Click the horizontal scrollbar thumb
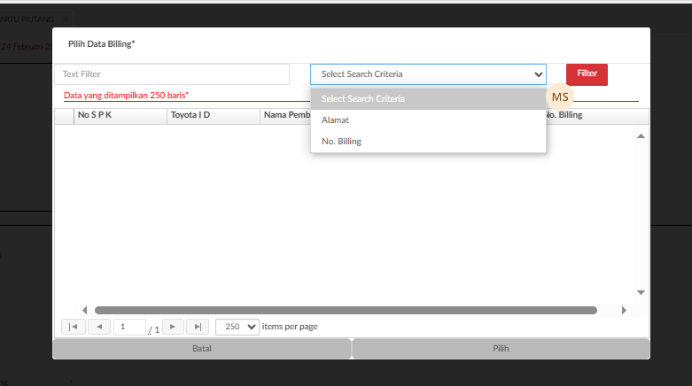The image size is (692, 386). [x=346, y=310]
